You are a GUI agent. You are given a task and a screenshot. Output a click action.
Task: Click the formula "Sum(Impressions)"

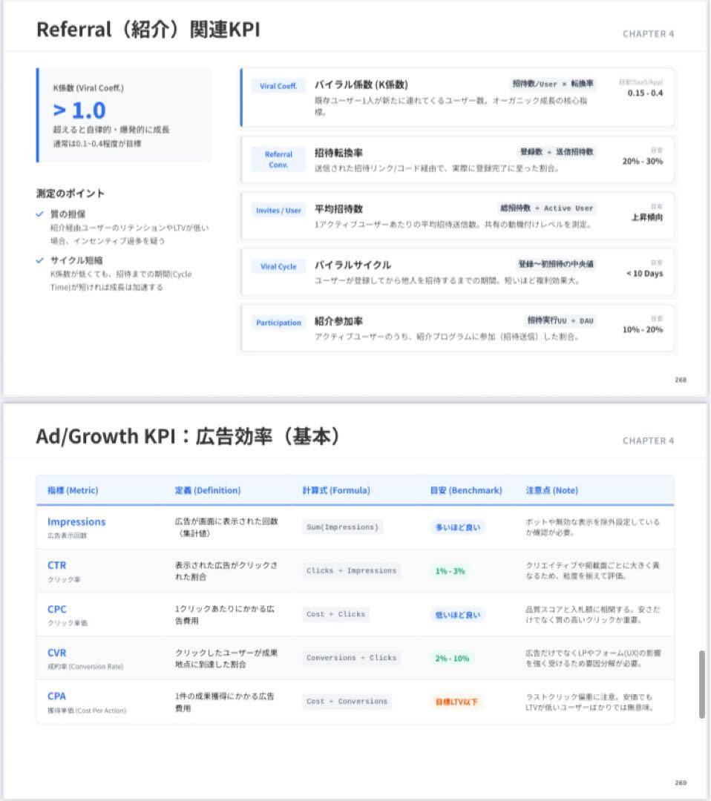tap(342, 527)
